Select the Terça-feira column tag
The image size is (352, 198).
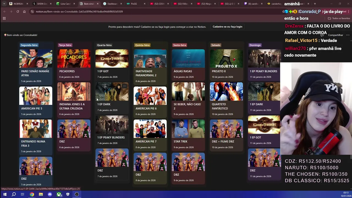point(65,45)
